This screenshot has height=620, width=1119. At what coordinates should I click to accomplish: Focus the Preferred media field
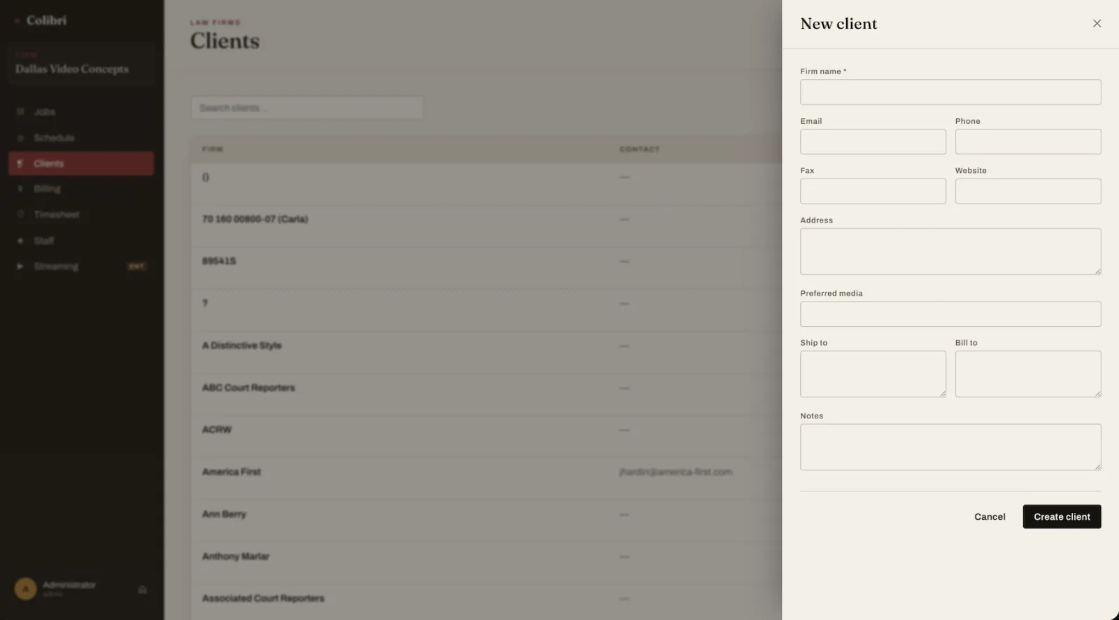point(950,313)
